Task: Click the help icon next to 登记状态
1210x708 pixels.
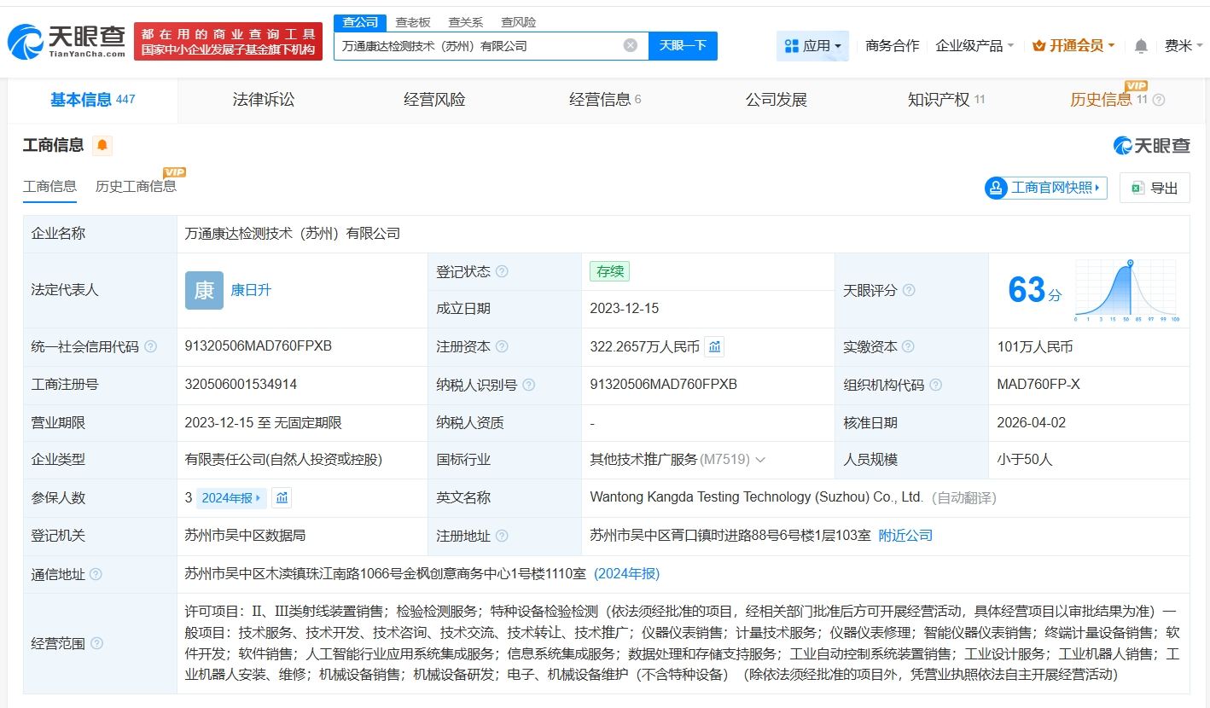Action: (x=502, y=271)
